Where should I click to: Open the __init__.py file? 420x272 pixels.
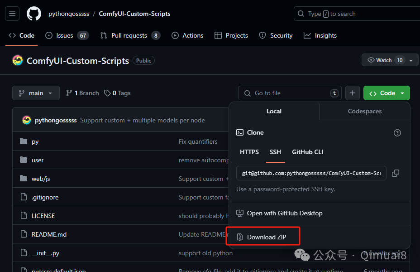coord(45,253)
